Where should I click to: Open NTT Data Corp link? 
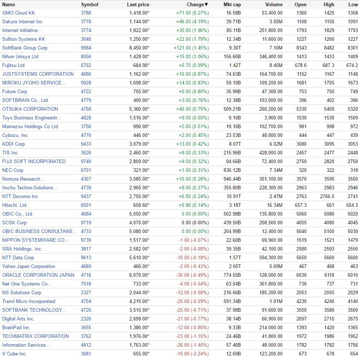(x=18, y=257)
